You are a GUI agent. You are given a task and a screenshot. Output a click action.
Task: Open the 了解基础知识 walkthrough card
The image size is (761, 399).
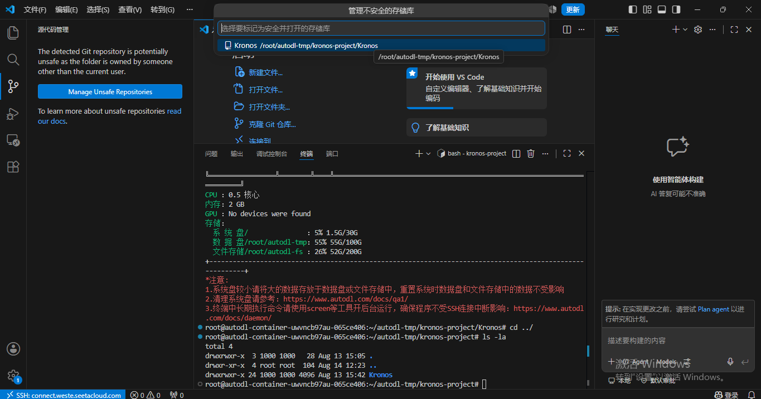(x=477, y=128)
